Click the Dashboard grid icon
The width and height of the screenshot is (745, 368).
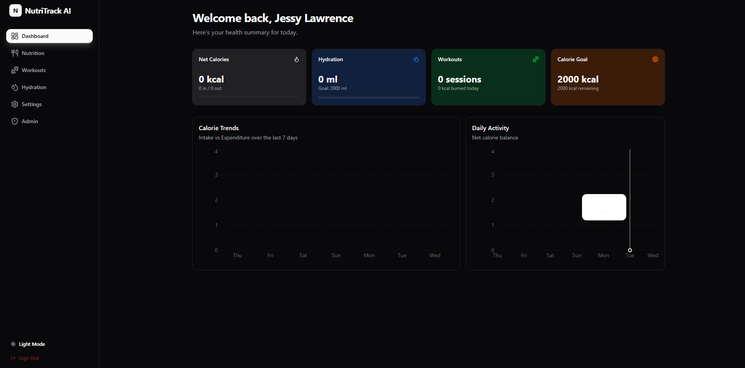[x=15, y=36]
